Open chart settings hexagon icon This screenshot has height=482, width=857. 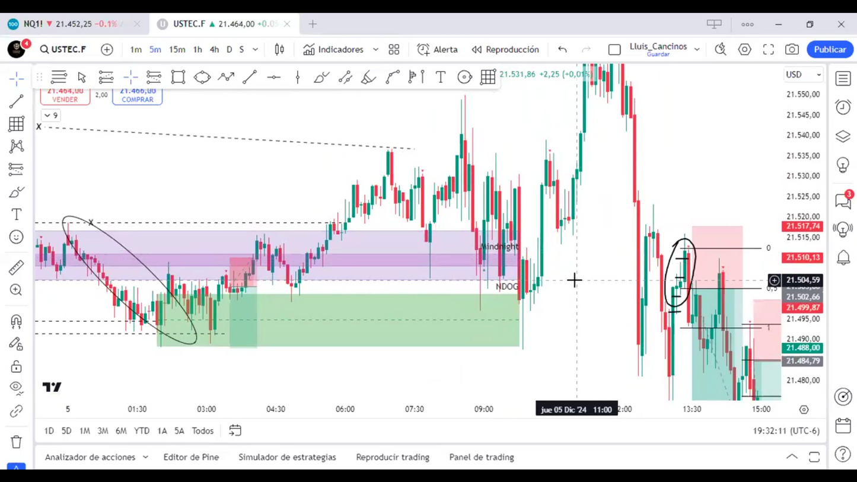744,50
